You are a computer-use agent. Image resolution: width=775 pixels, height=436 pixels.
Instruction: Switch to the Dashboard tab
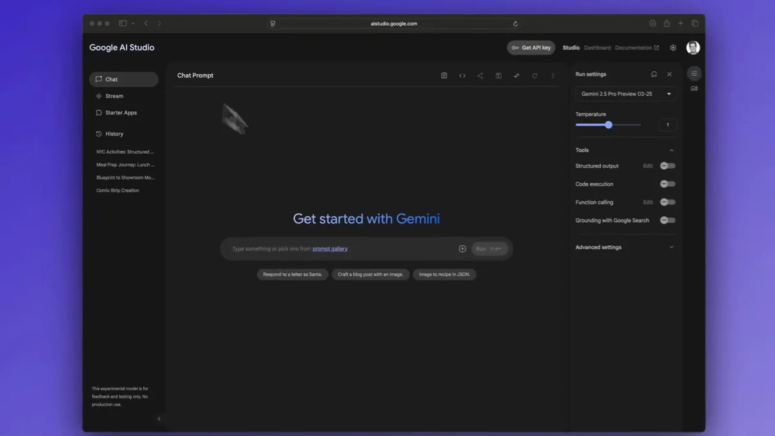tap(597, 48)
